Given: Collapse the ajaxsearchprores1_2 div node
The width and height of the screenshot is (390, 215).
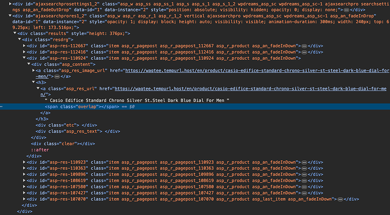Looking at the screenshot, I should (10, 16).
